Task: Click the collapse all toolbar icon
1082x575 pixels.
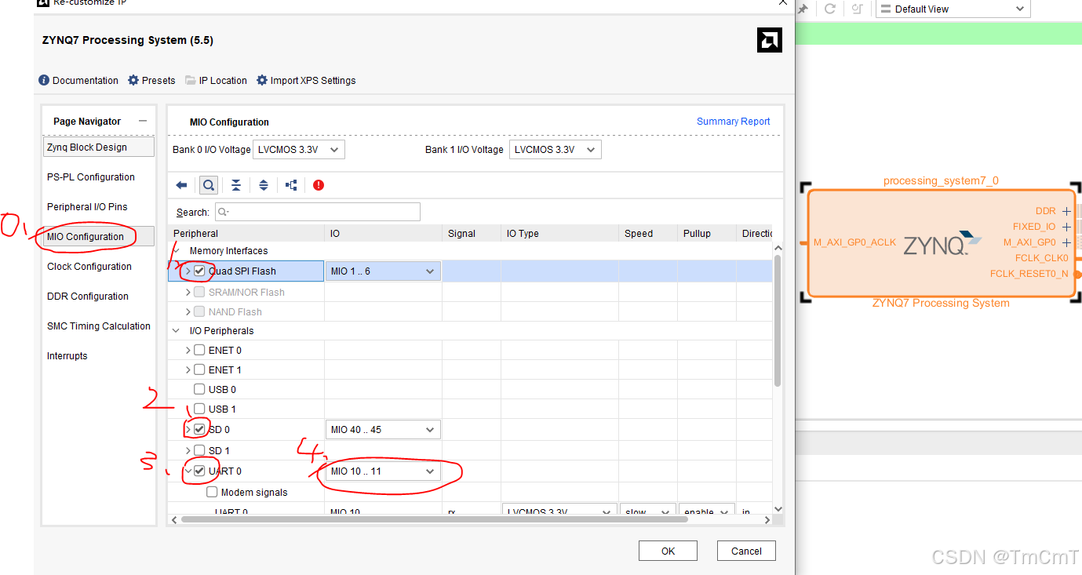Action: click(x=235, y=185)
